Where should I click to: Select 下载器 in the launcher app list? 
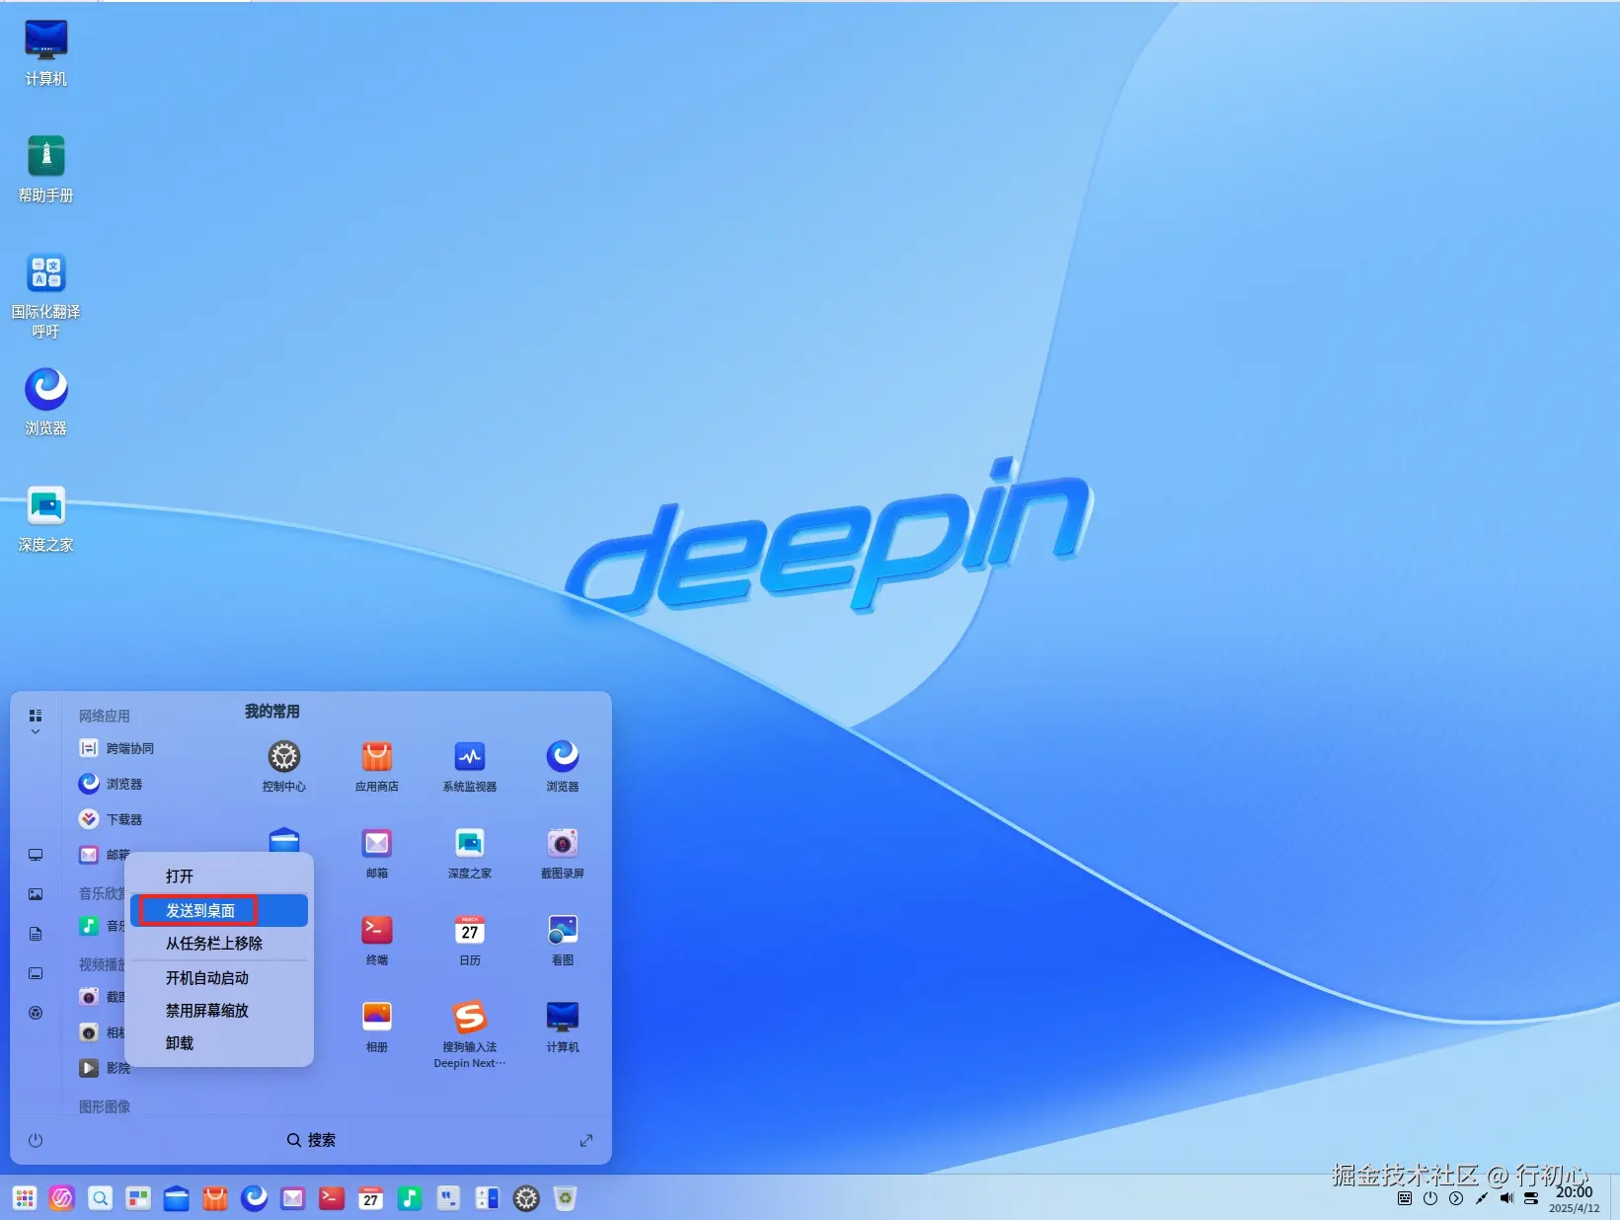tap(111, 819)
